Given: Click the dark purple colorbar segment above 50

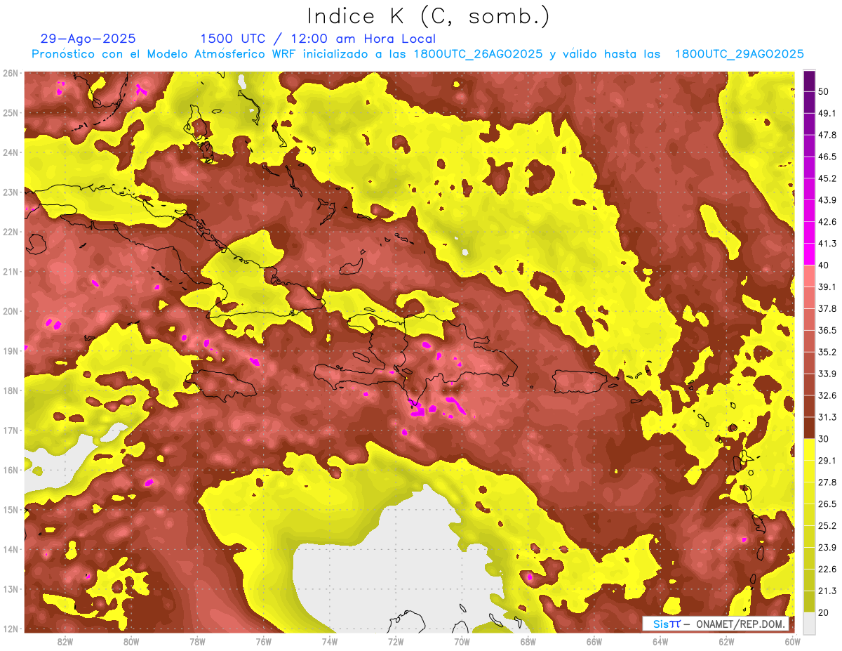Looking at the screenshot, I should coord(809,81).
